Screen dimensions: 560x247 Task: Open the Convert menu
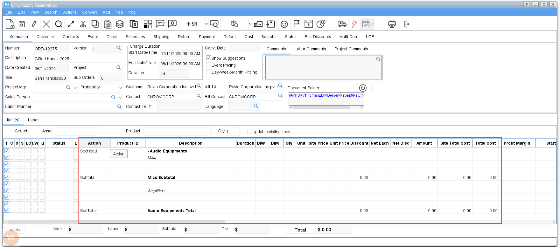coord(89,12)
